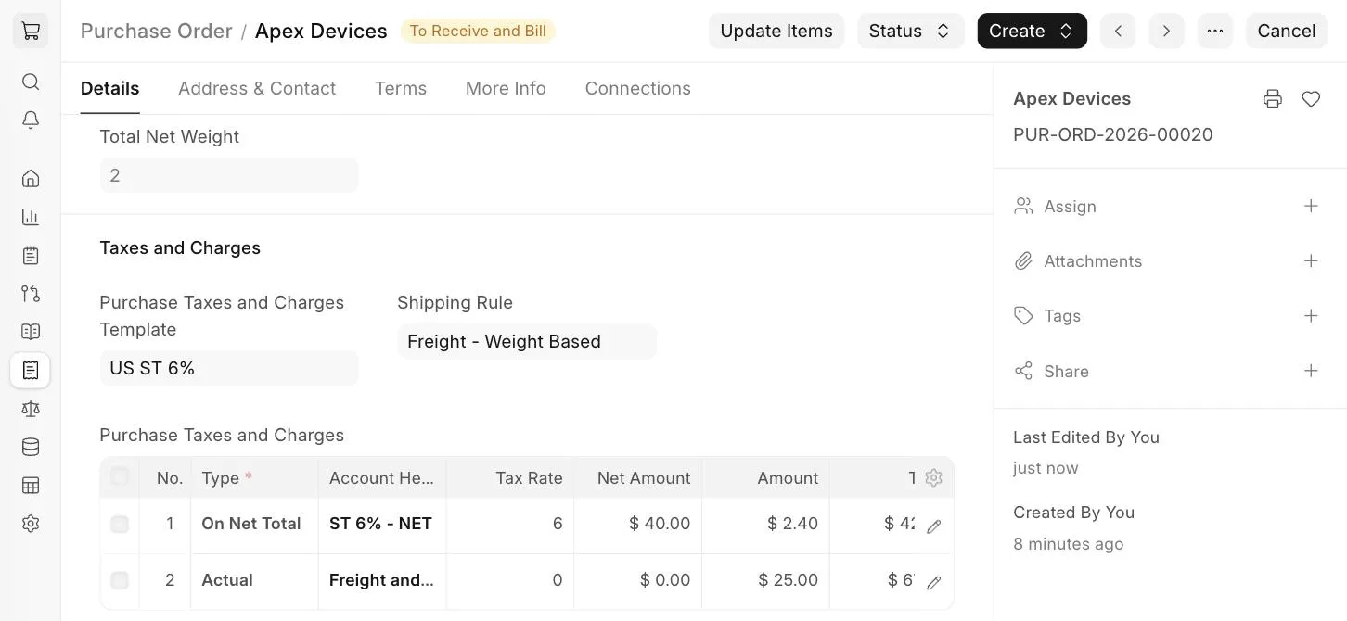Click the To Receive and Bill status badge

pos(478,31)
